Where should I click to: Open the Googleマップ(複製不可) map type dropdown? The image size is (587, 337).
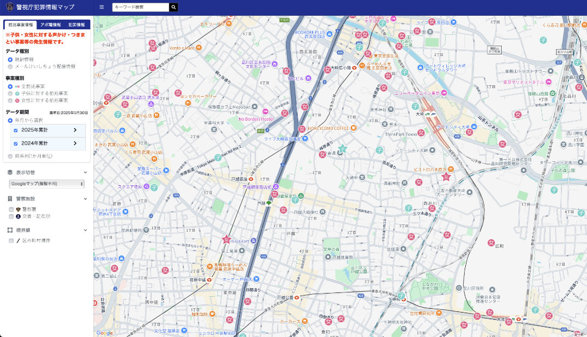47,184
